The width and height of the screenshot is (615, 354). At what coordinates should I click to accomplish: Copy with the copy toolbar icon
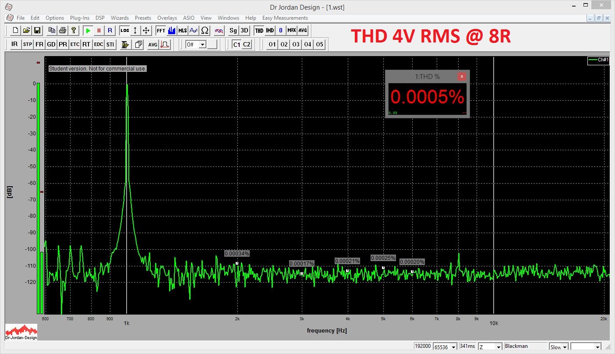(52, 30)
